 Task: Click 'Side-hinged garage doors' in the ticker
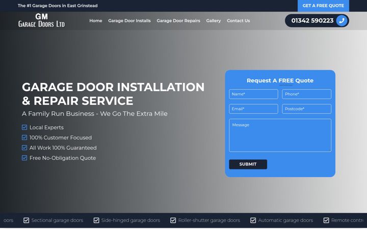point(130,220)
